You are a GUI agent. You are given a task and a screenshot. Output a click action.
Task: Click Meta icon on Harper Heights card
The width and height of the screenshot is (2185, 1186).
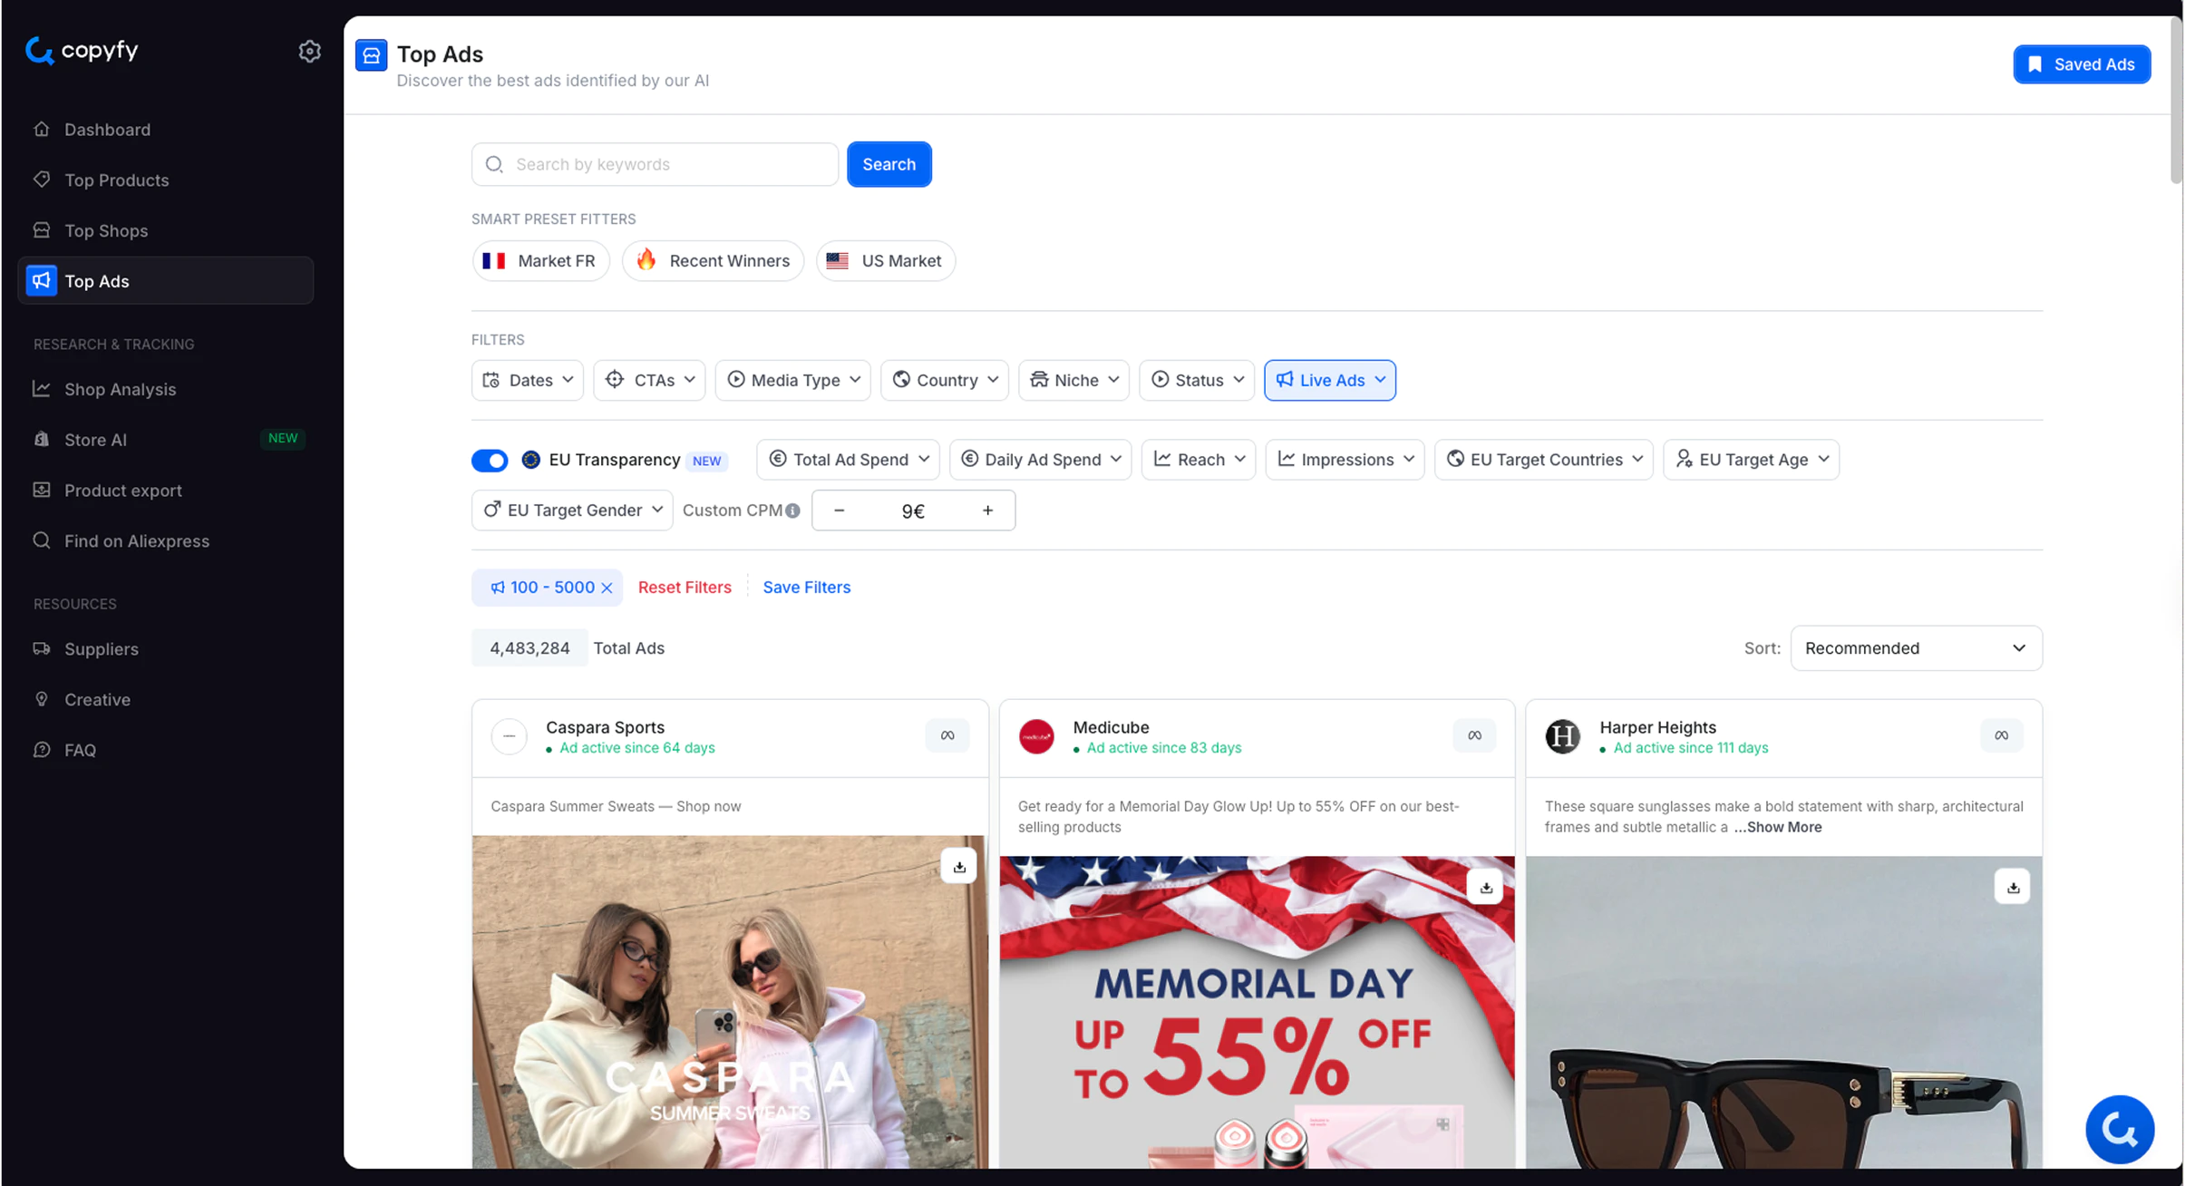(2001, 735)
